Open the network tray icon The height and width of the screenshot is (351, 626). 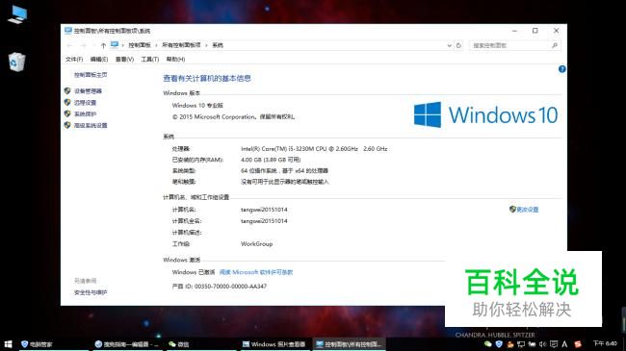521,344
